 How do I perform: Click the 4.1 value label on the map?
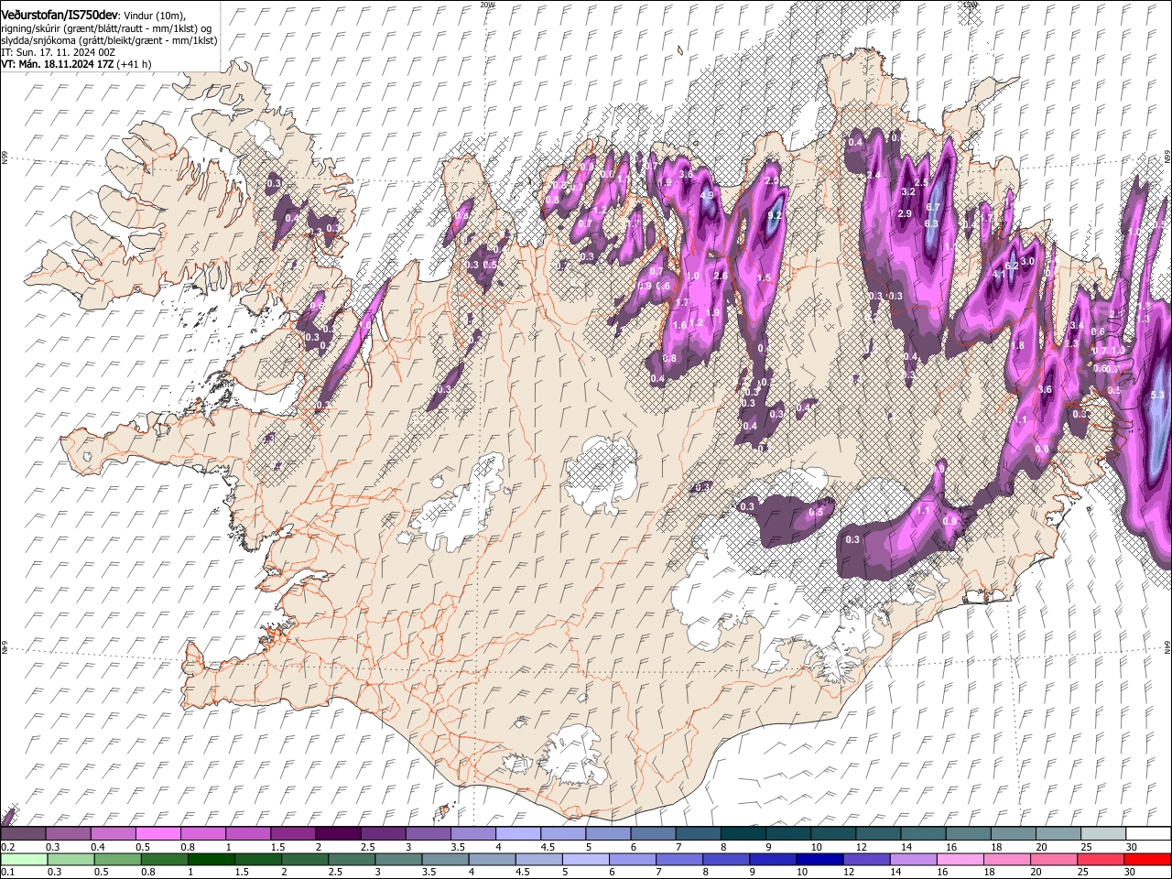(999, 274)
